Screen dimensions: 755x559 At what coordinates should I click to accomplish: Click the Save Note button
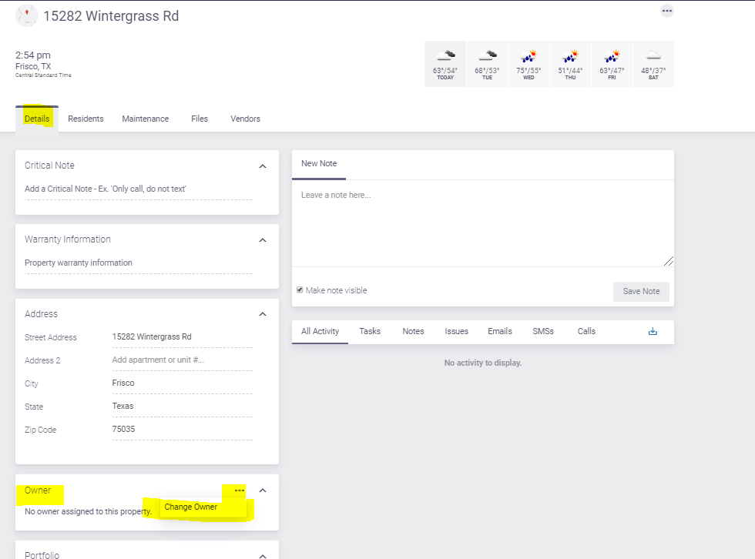click(x=641, y=292)
